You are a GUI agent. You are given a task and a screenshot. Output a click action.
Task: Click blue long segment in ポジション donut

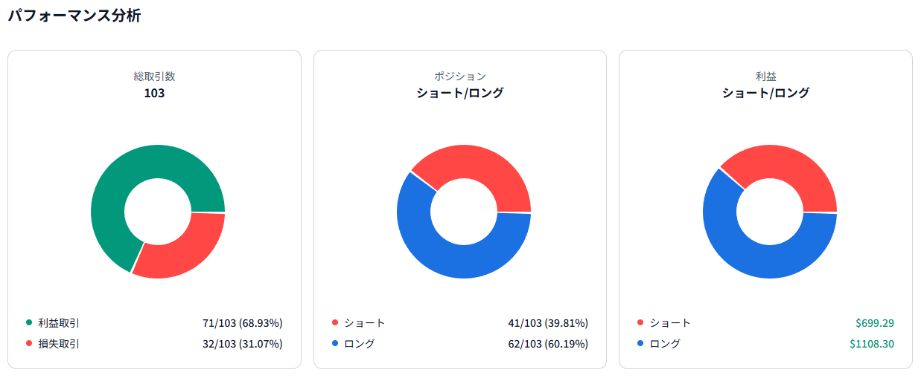pyautogui.click(x=447, y=256)
